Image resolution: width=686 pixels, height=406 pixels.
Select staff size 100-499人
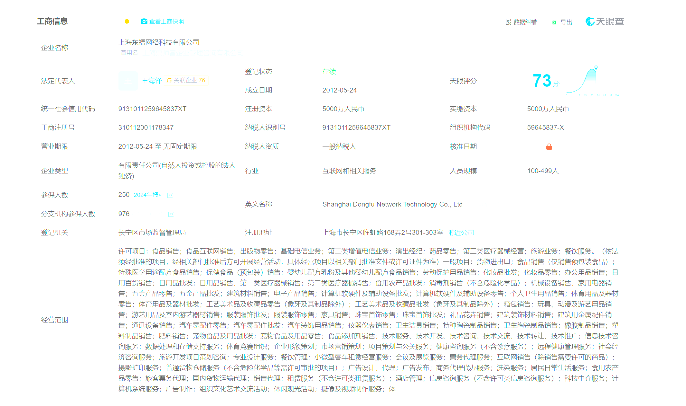point(543,171)
